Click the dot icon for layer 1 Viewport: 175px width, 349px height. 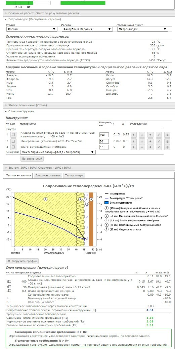[150, 135]
